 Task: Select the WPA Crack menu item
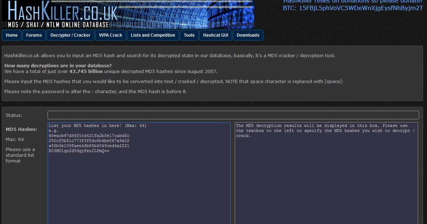[x=111, y=35]
